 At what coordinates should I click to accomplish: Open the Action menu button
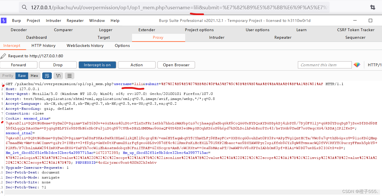pos(137,65)
